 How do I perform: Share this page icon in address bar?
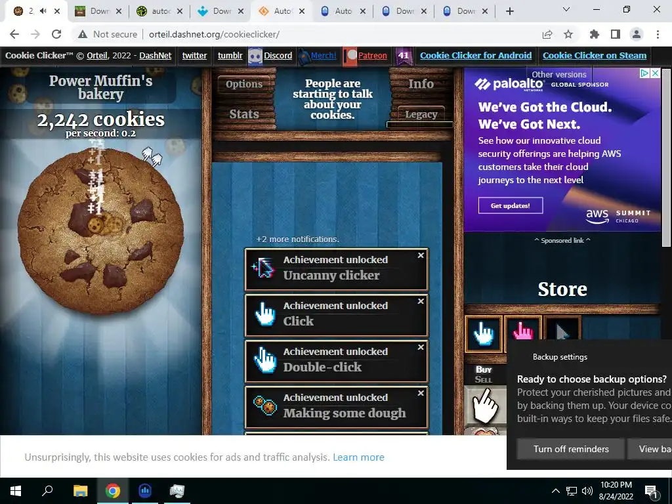click(547, 34)
